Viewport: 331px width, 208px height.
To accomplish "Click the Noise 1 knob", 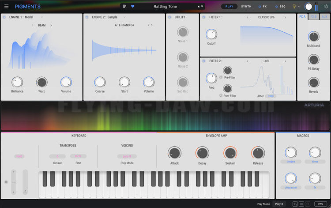I will [x=183, y=32].
